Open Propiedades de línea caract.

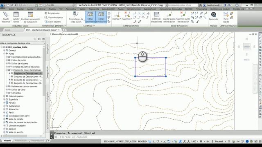[76, 17]
